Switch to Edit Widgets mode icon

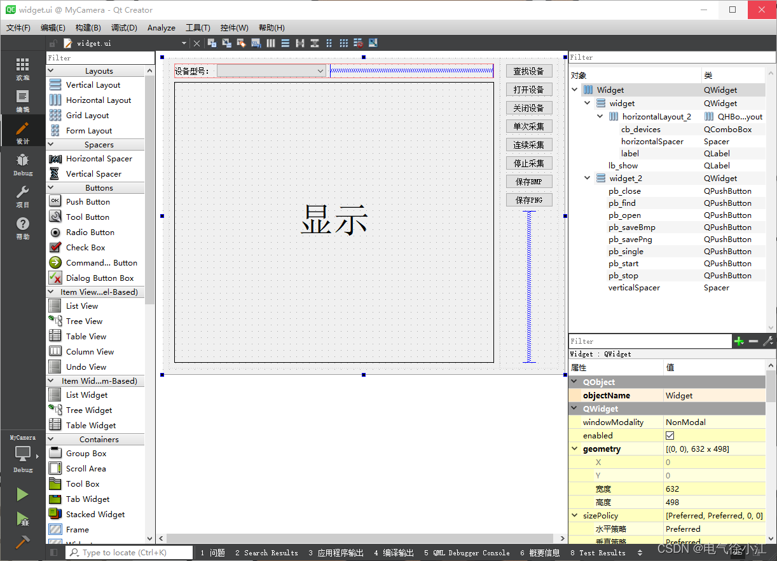click(212, 43)
